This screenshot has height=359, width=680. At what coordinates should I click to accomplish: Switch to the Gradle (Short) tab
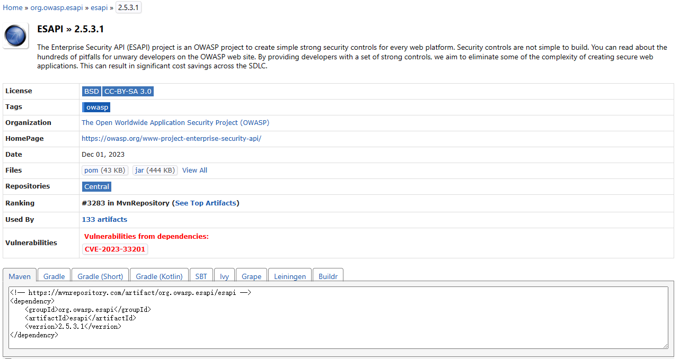[100, 276]
